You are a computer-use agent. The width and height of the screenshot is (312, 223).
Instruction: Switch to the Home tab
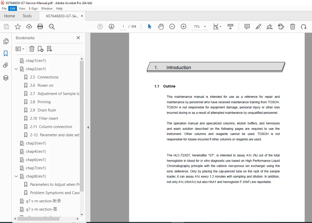[10, 16]
